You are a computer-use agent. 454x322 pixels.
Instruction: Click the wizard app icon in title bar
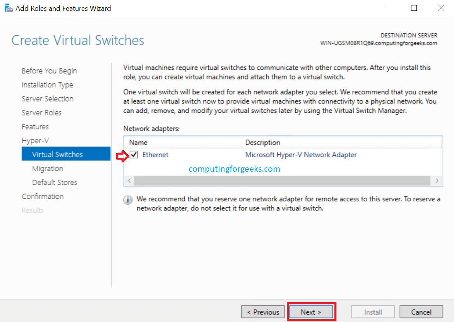[8, 8]
